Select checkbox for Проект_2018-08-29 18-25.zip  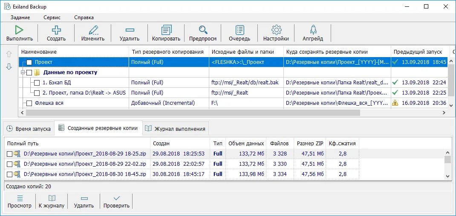pyautogui.click(x=10, y=154)
